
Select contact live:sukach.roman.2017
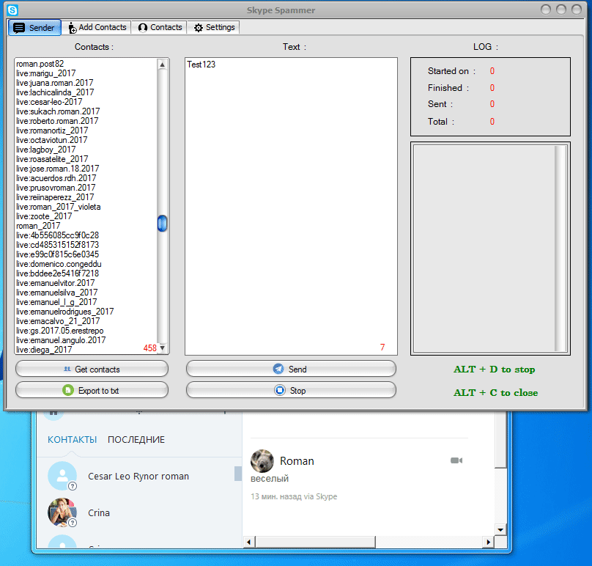click(x=58, y=111)
